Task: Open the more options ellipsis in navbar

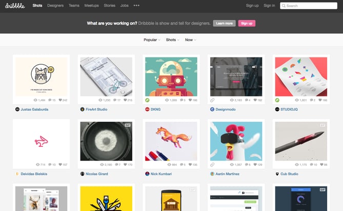Action: pos(136,6)
